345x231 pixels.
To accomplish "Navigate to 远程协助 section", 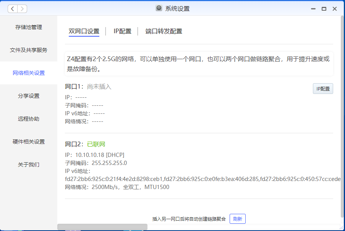I will click(29, 119).
